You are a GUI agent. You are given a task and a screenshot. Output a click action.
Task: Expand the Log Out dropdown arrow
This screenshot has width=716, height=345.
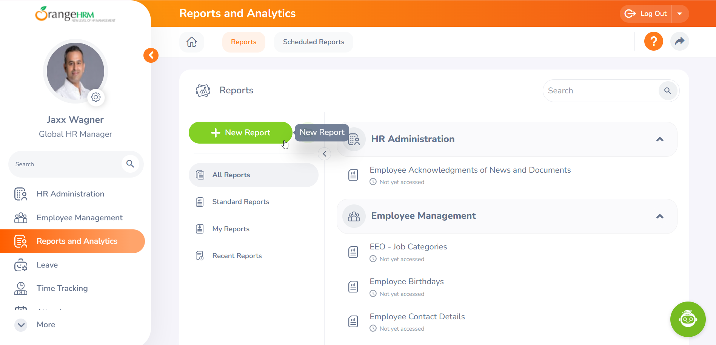[x=680, y=14]
